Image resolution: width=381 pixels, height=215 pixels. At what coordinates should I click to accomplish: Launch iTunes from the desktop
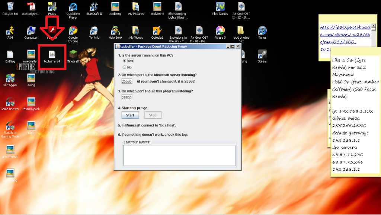point(262,31)
